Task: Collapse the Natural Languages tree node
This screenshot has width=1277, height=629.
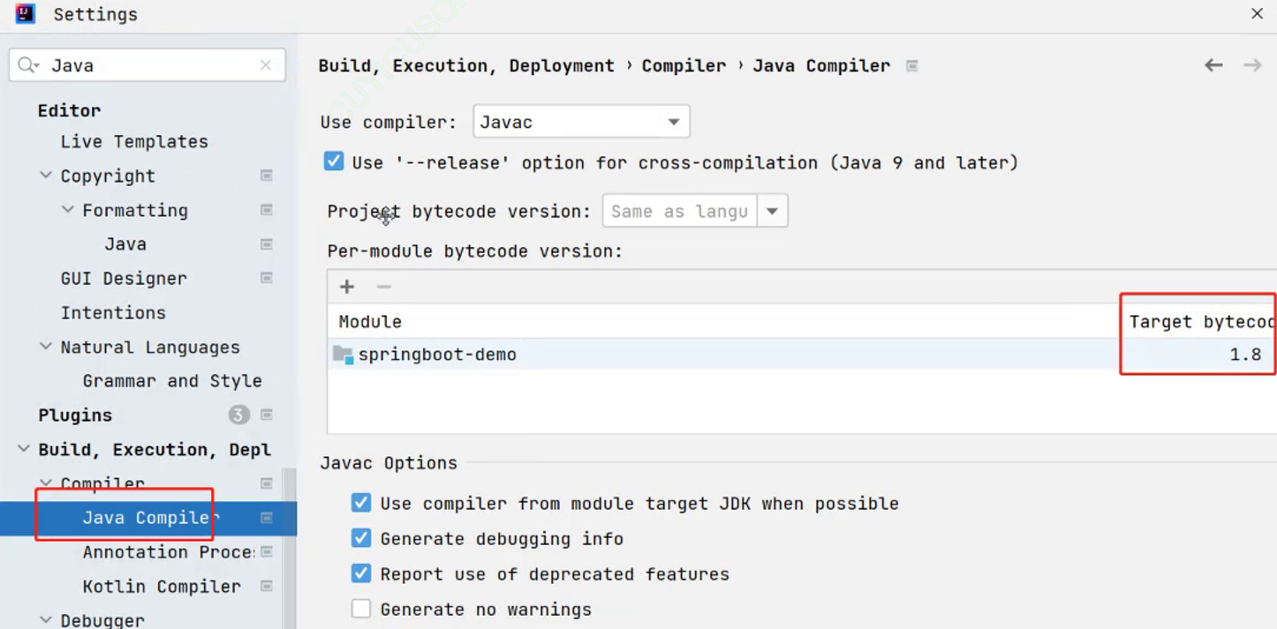Action: coord(46,347)
